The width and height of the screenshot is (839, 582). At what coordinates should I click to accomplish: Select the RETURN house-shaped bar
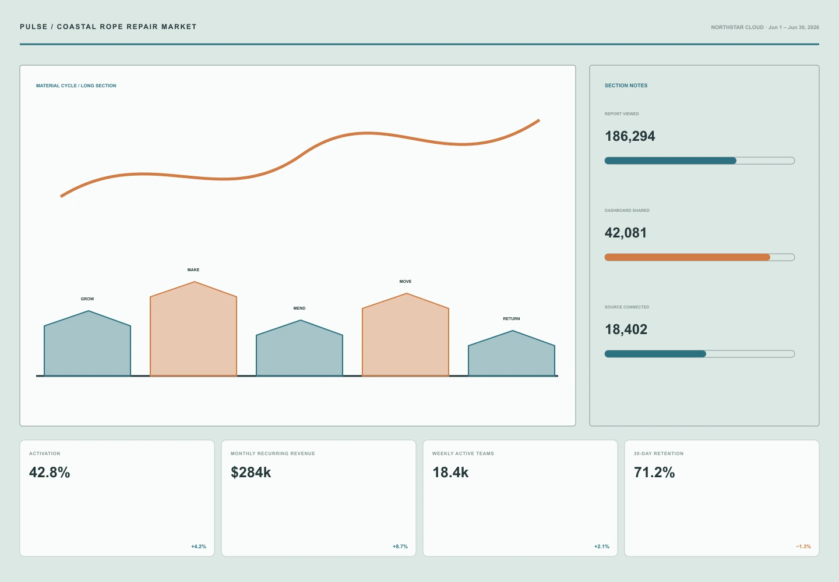point(512,353)
